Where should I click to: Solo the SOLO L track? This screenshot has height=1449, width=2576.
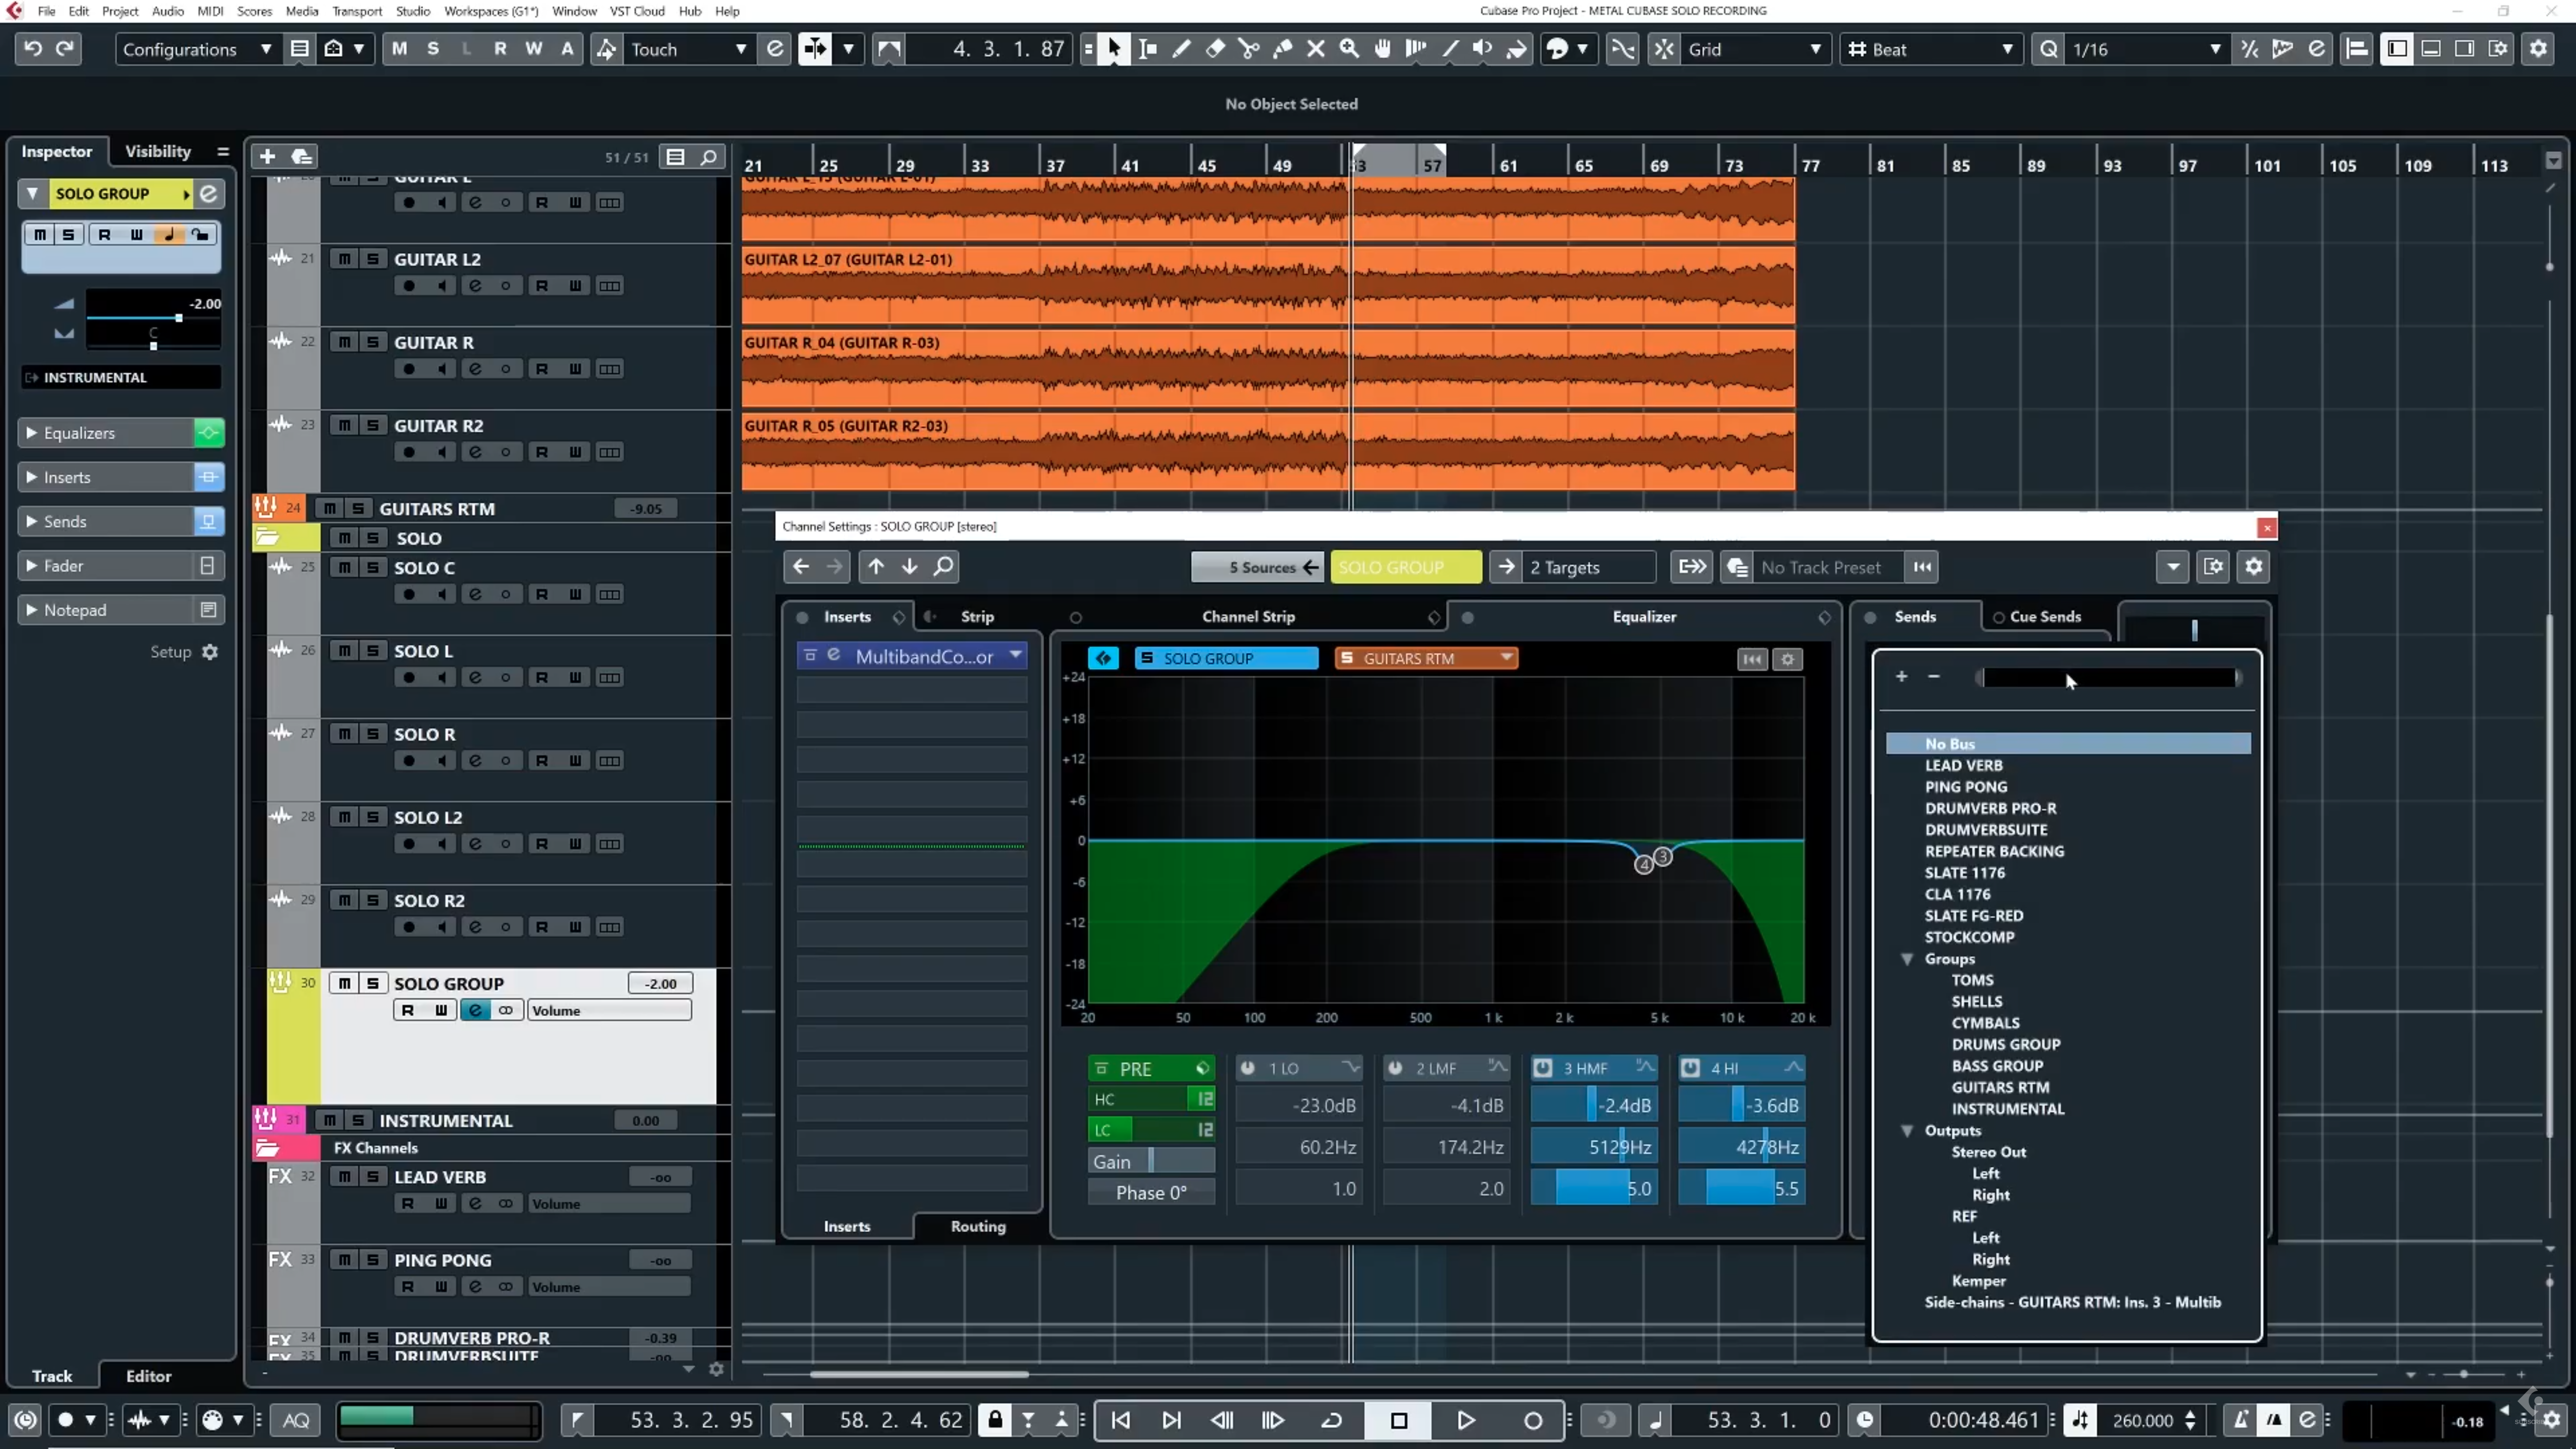pos(373,651)
